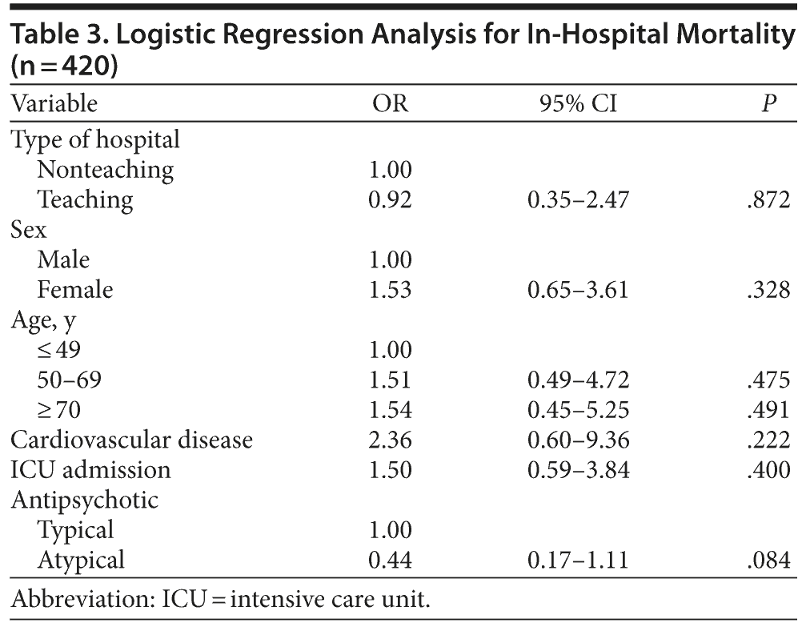The image size is (806, 623).
Task: Click the "Atypical" antipsychotic row label
Action: pyautogui.click(x=81, y=560)
